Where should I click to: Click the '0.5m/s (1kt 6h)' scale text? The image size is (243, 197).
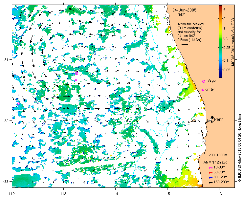pyautogui.click(x=189, y=40)
